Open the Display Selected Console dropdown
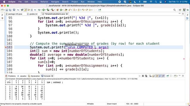 tap(173, 76)
